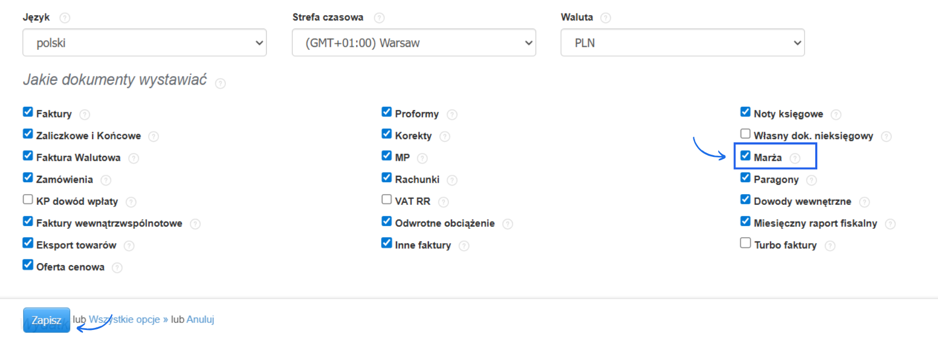Open the Język language dropdown
The image size is (938, 337).
click(x=144, y=43)
